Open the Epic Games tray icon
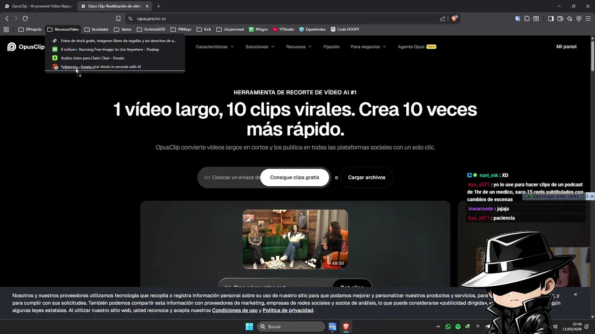This screenshot has width=595, height=334. [478, 327]
